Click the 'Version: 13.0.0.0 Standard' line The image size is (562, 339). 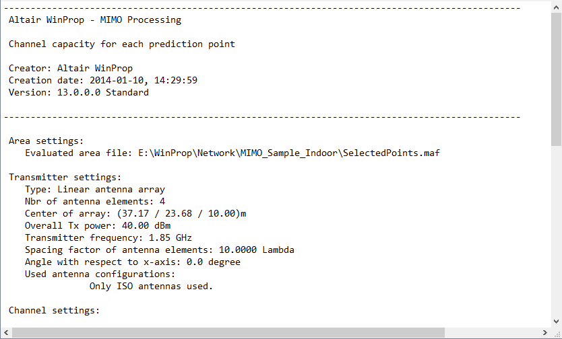coord(79,93)
